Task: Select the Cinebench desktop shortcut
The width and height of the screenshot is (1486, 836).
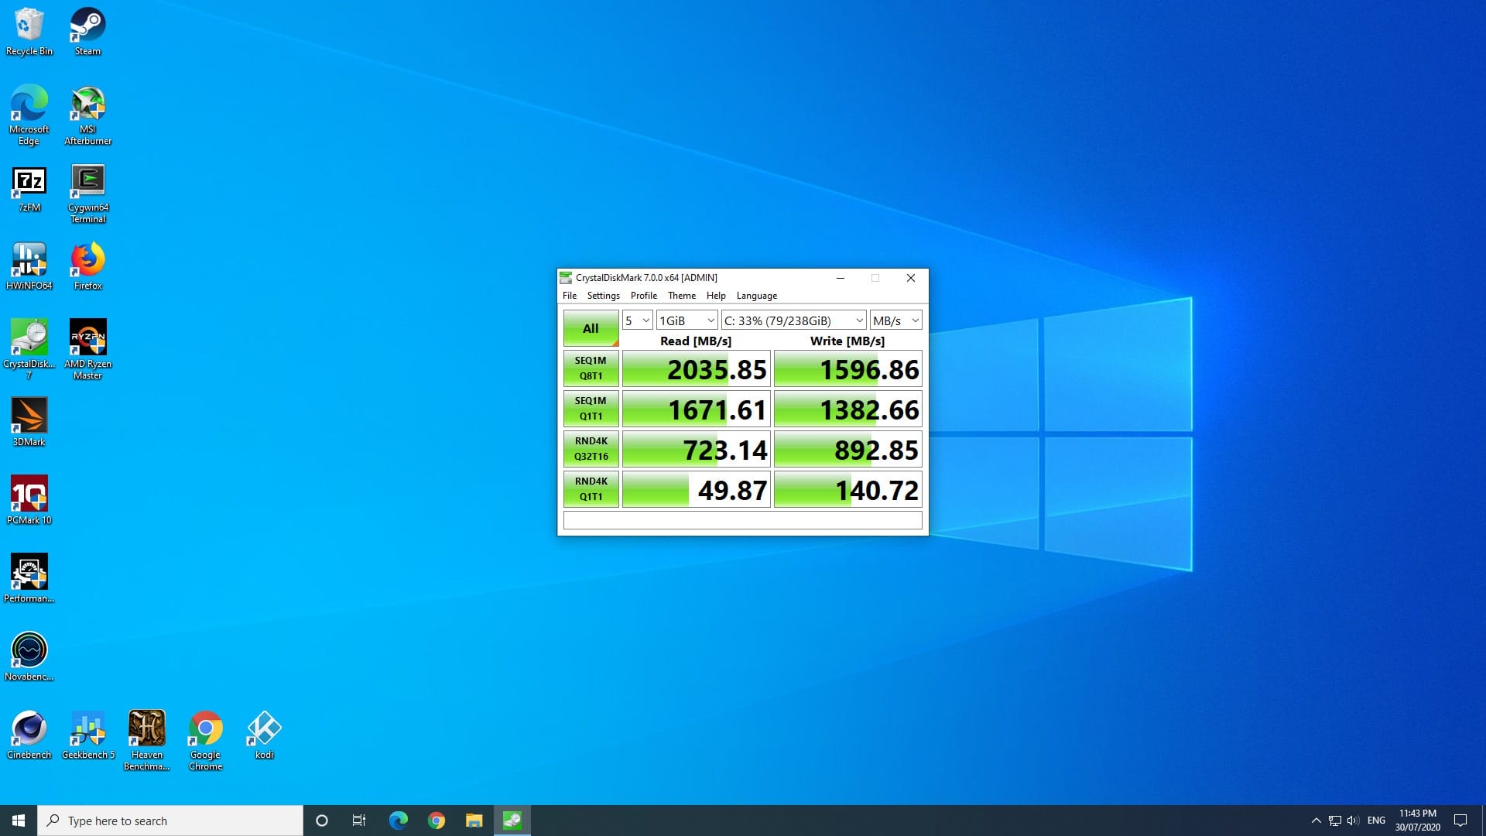Action: (x=29, y=735)
